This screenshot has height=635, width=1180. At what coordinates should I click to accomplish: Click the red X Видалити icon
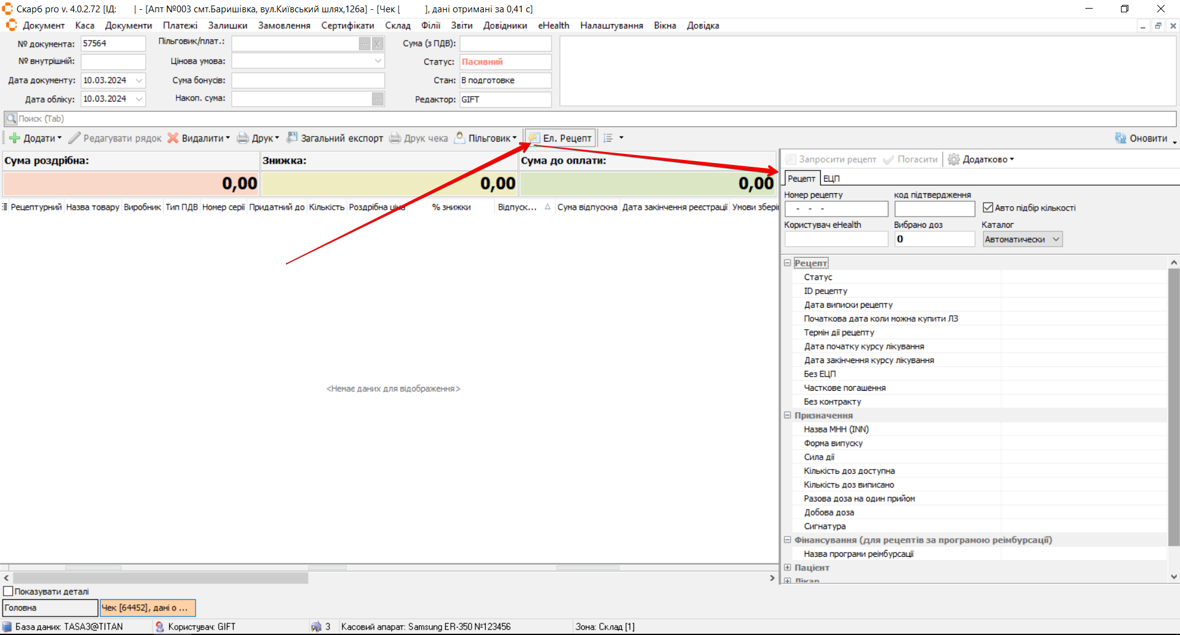pyautogui.click(x=173, y=138)
